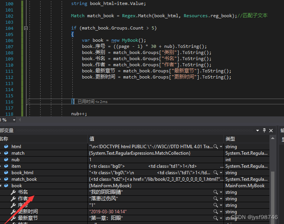Click nub's value 1 in locals
Image resolution: width=284 pixels, height=224 pixels.
click(90, 160)
